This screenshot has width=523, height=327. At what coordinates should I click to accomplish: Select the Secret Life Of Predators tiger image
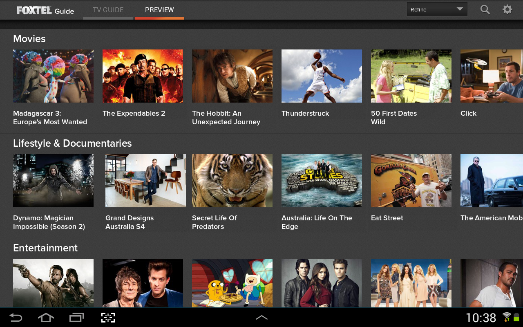tap(232, 181)
